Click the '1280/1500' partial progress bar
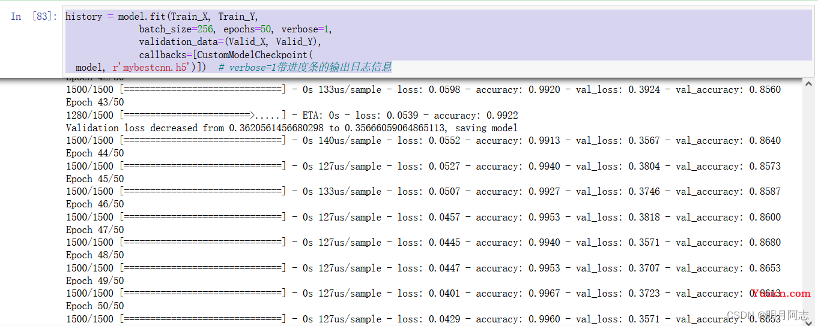 (x=203, y=115)
